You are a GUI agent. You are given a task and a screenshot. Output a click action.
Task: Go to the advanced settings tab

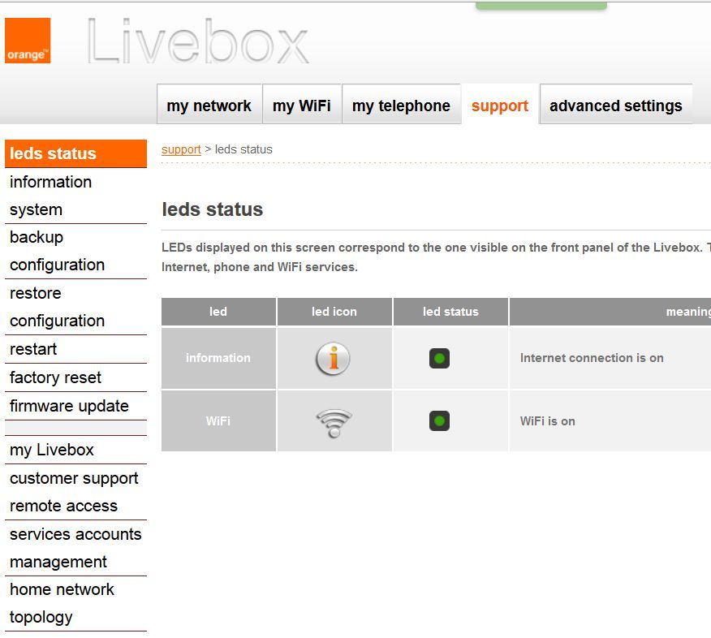[616, 105]
